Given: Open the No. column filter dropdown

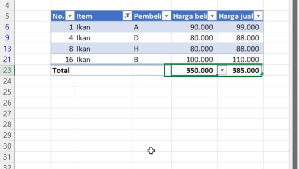Looking at the screenshot, I should pos(70,16).
